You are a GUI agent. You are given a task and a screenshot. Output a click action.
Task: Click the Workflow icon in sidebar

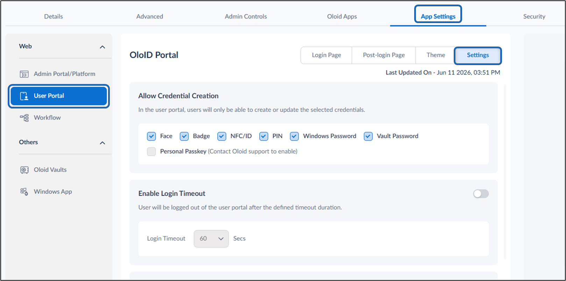[24, 118]
